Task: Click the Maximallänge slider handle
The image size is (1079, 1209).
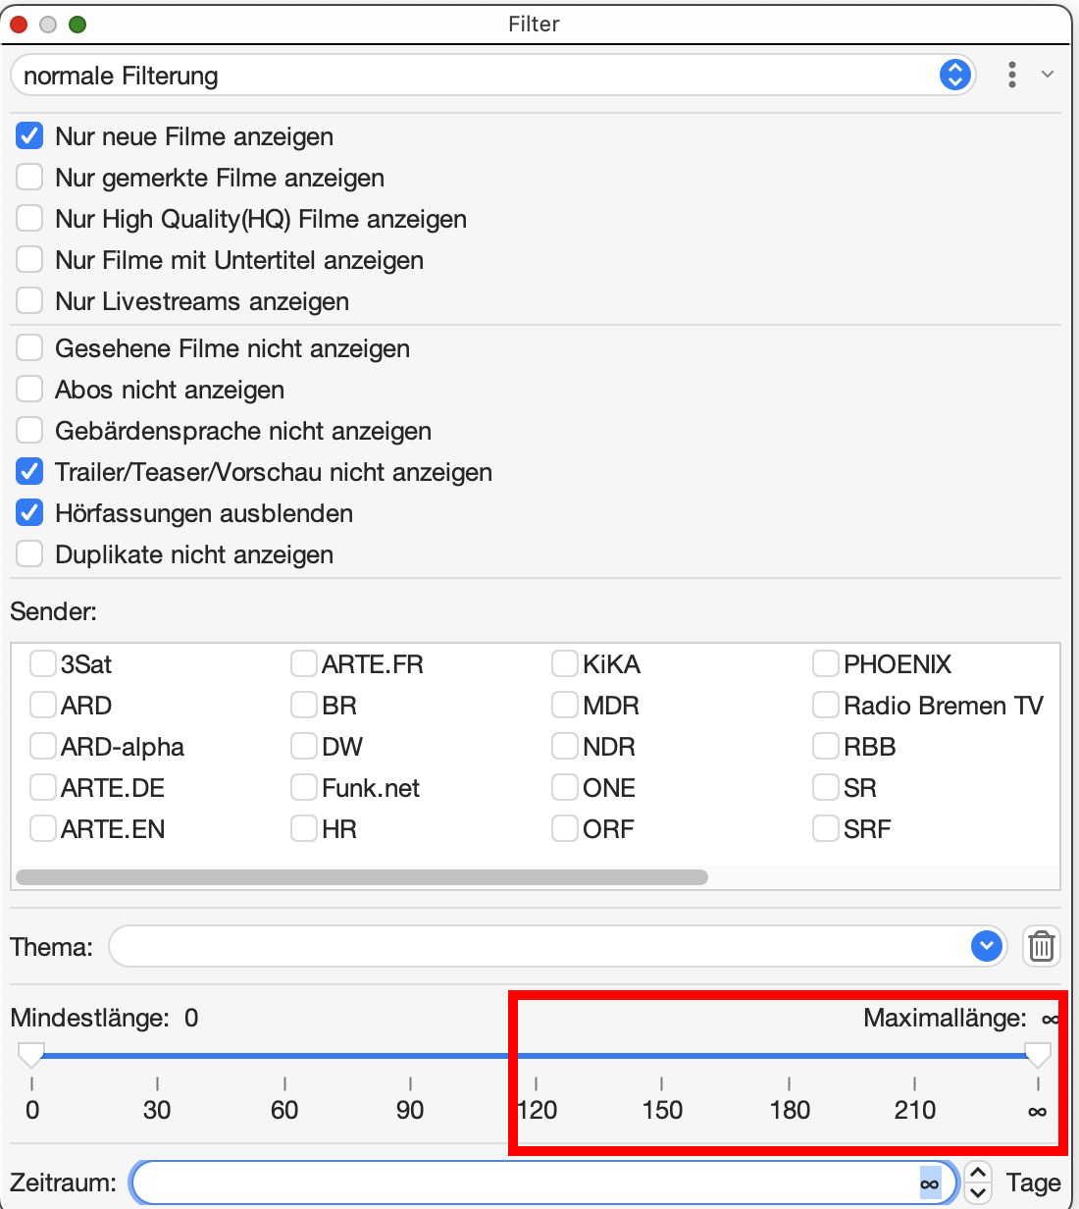Action: point(1038,1055)
